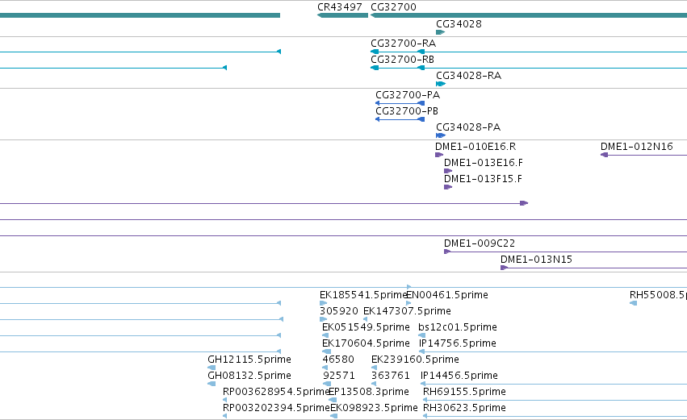Screen dimensions: 687x420
Task: Click the CG32700 gene label
Action: (393, 7)
